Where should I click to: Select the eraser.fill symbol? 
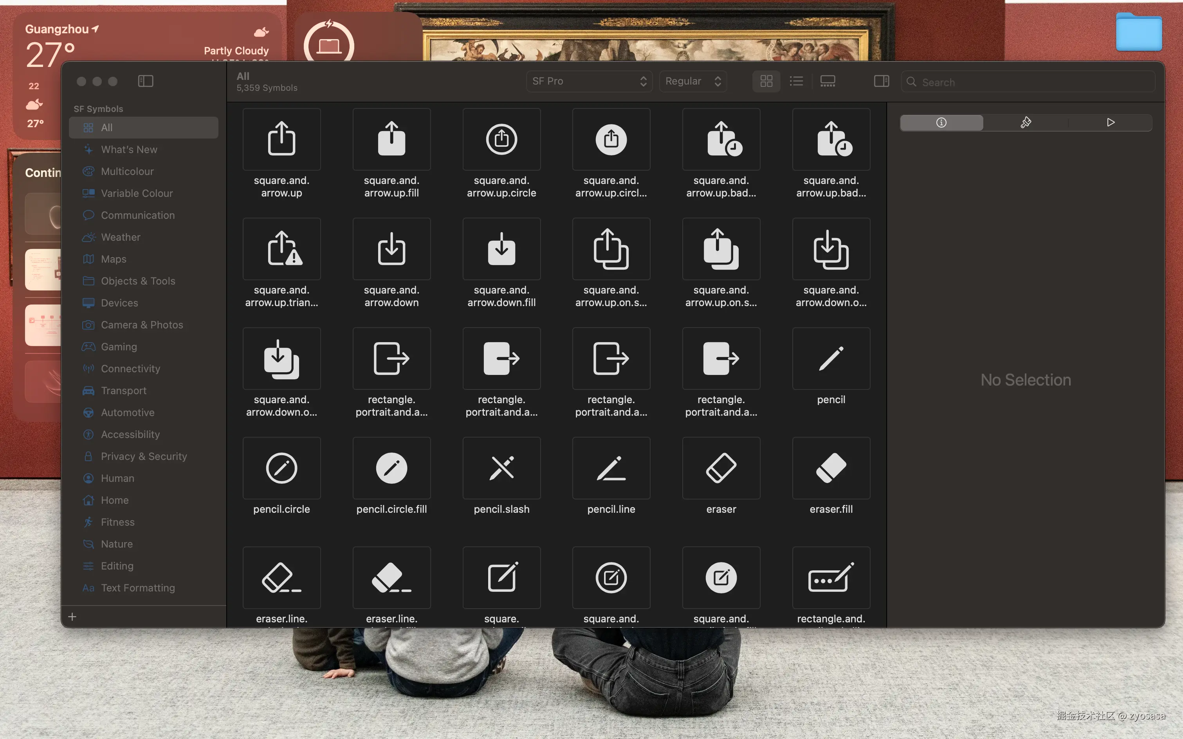point(831,468)
